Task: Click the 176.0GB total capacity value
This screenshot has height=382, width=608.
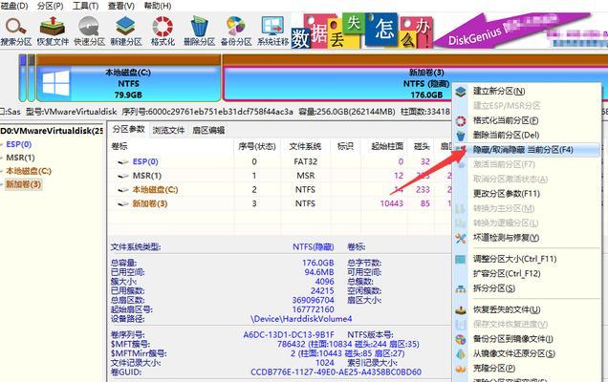Action: click(x=318, y=263)
